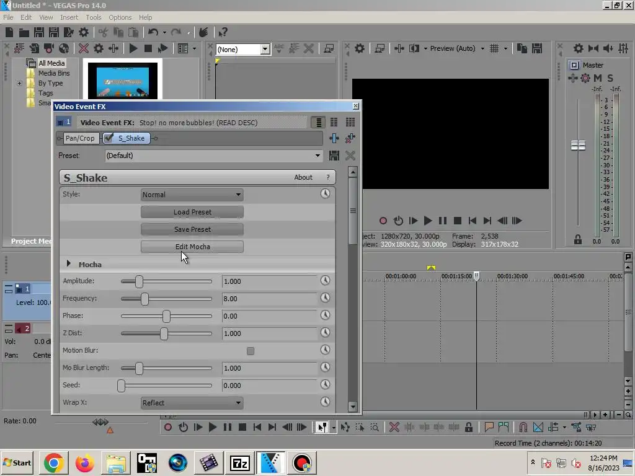Viewport: 635px width, 476px height.
Task: Click the Save project icon
Action: (x=39, y=32)
